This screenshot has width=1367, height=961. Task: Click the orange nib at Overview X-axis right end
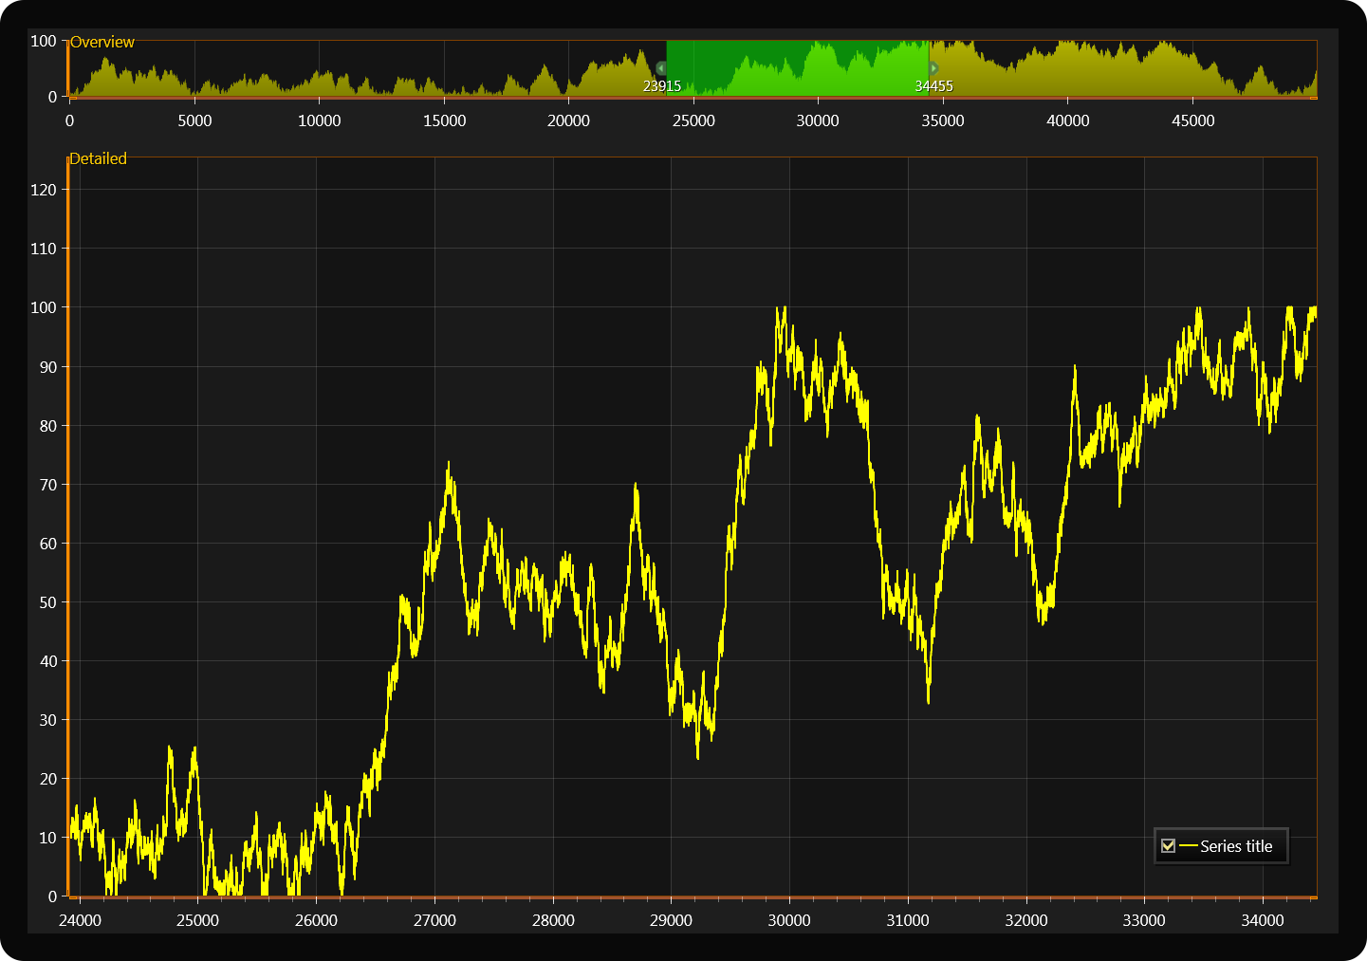(1313, 97)
